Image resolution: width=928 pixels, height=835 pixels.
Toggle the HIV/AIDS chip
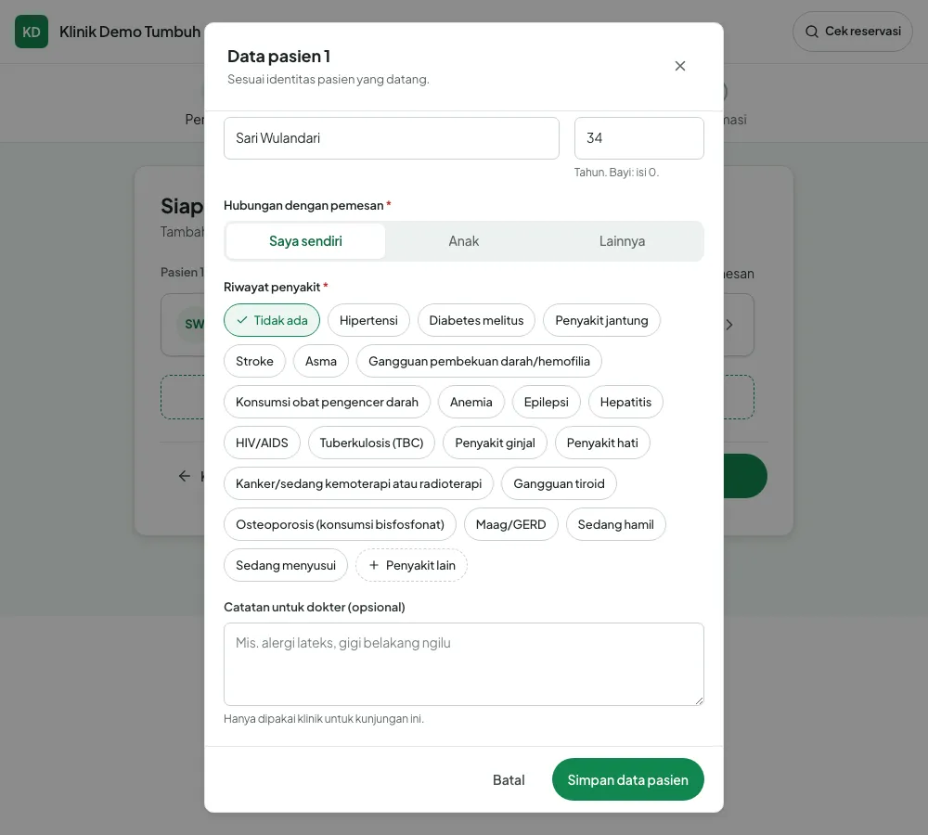tap(262, 443)
